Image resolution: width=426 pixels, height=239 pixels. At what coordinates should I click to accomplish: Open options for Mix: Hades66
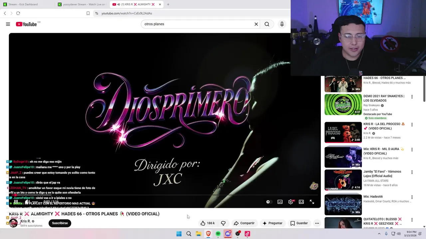coord(412,197)
